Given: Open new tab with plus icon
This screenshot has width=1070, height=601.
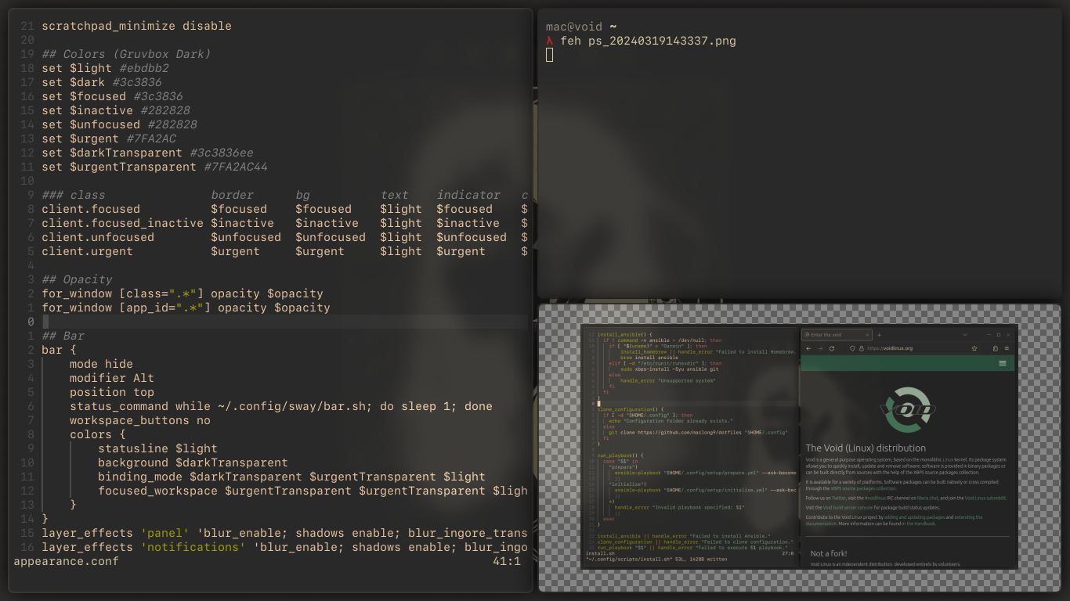Looking at the screenshot, I should click(x=879, y=335).
